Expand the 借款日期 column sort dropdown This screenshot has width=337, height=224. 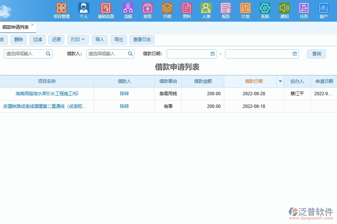click(x=279, y=81)
